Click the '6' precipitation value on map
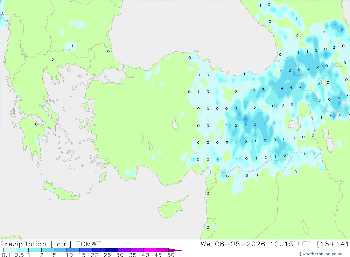The width and height of the screenshot is (350, 257). [x=342, y=29]
